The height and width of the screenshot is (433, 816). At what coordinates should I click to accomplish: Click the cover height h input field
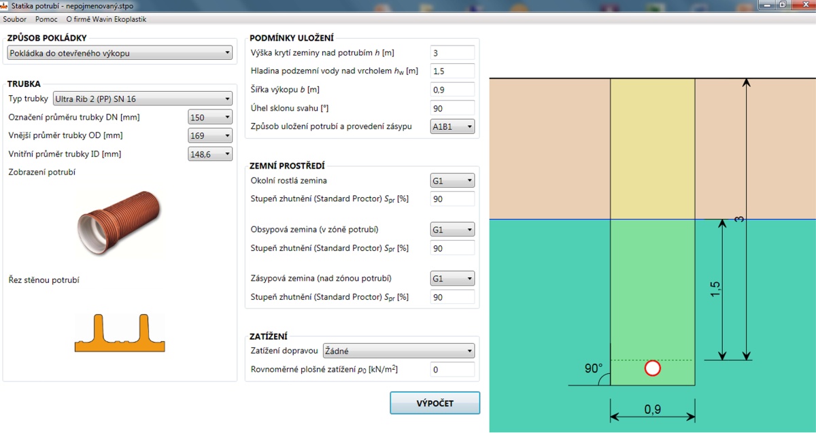pos(452,53)
